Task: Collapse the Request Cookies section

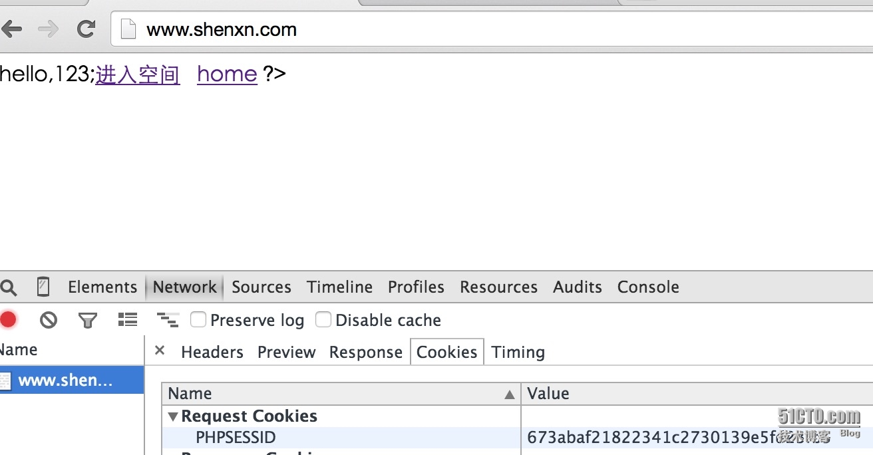Action: [173, 416]
